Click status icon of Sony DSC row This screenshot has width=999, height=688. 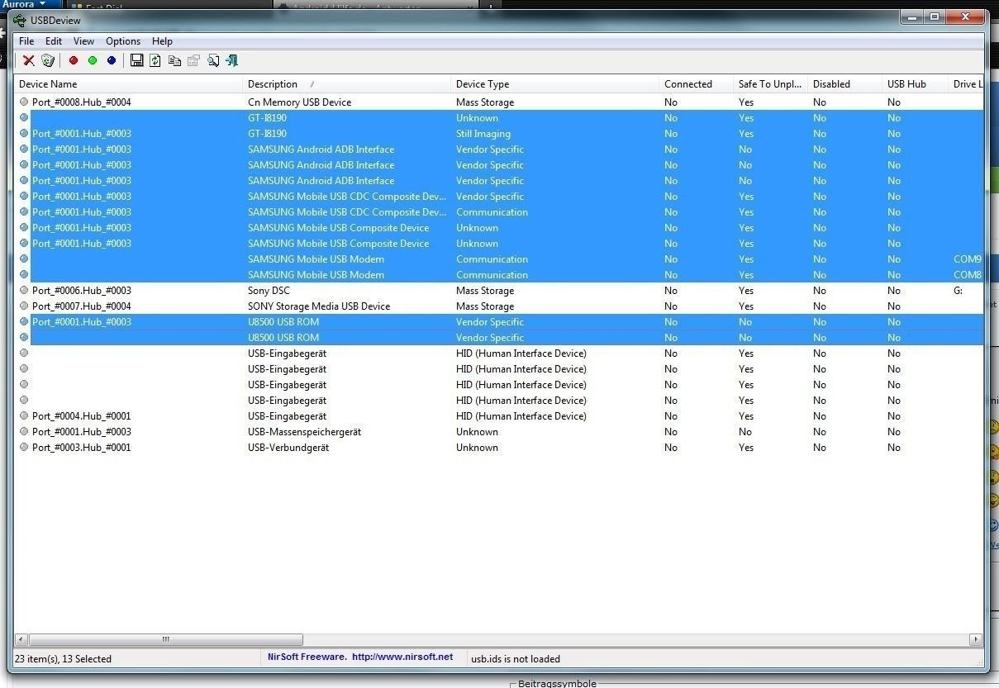click(24, 291)
